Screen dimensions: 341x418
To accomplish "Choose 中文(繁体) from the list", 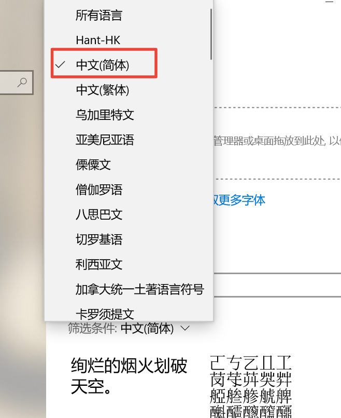I will [129, 90].
